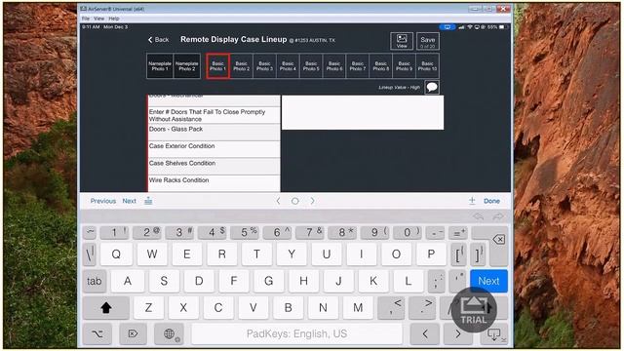This screenshot has height=351, width=624.
Task: Tap the semicolon colon key
Action: pos(437,281)
